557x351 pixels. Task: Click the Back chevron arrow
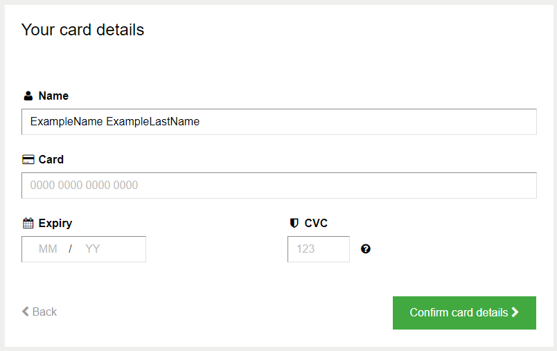click(x=25, y=312)
